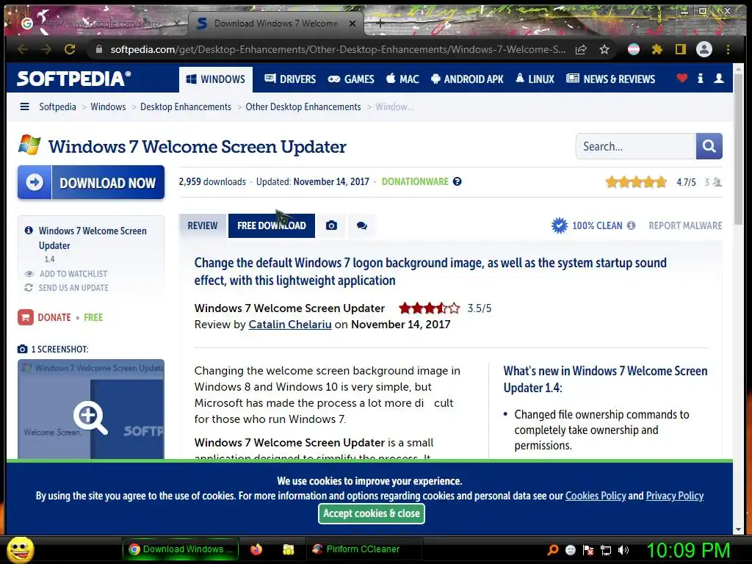The image size is (752, 564).
Task: Switch to the Google search tab
Action: [100, 23]
